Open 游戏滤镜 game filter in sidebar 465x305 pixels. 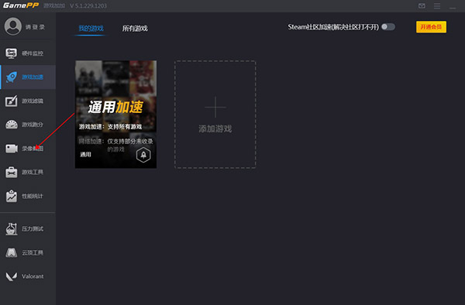[x=28, y=101]
